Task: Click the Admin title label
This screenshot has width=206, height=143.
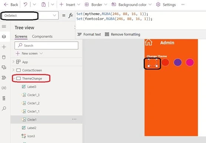Action: pyautogui.click(x=167, y=43)
